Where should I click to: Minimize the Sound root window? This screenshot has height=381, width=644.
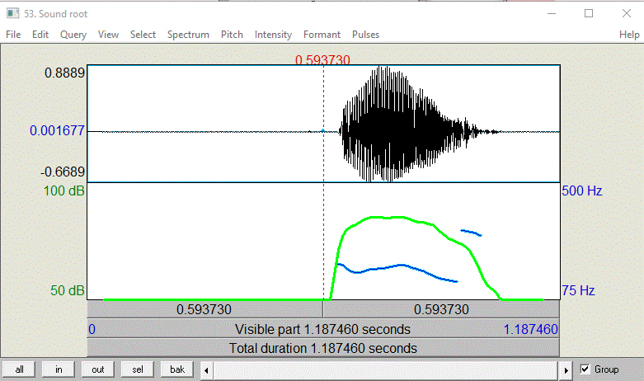pos(552,13)
